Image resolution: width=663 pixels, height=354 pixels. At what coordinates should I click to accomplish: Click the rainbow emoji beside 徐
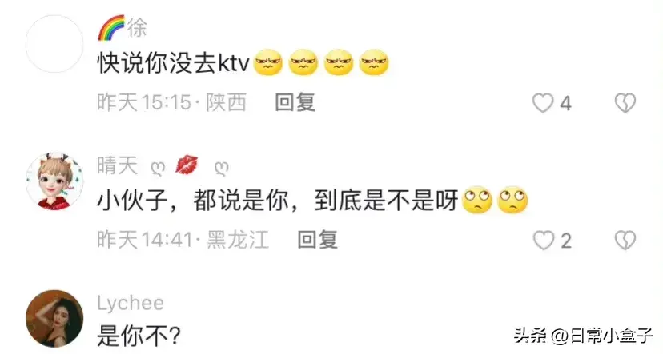[111, 28]
